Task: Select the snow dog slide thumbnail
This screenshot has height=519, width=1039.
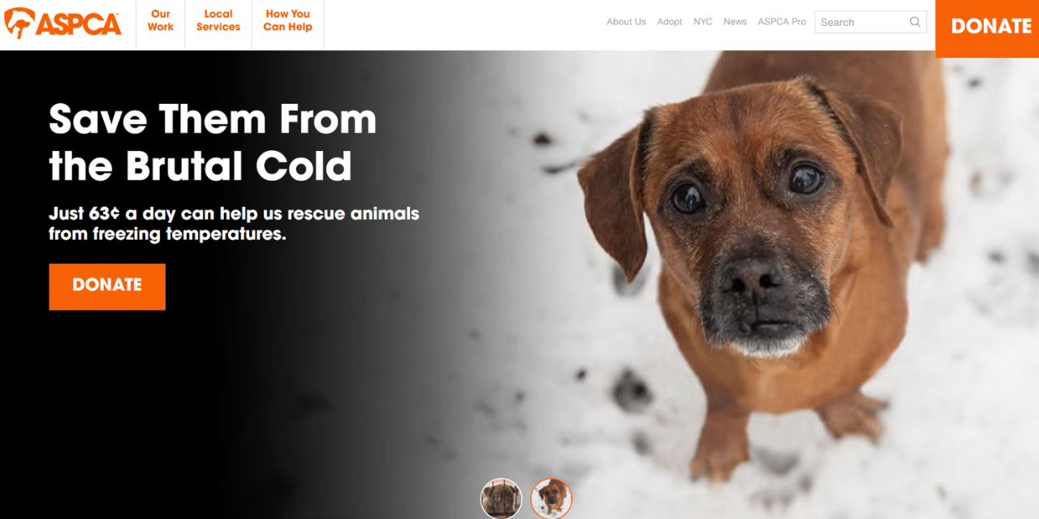Action: click(551, 499)
